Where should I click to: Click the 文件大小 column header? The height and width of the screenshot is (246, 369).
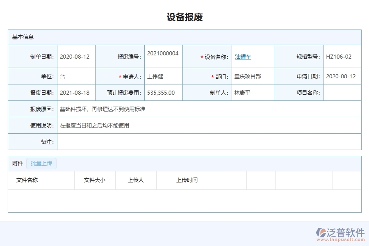pyautogui.click(x=94, y=180)
